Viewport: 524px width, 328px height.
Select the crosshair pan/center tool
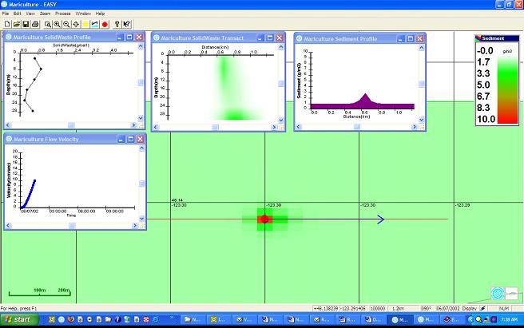point(75,24)
